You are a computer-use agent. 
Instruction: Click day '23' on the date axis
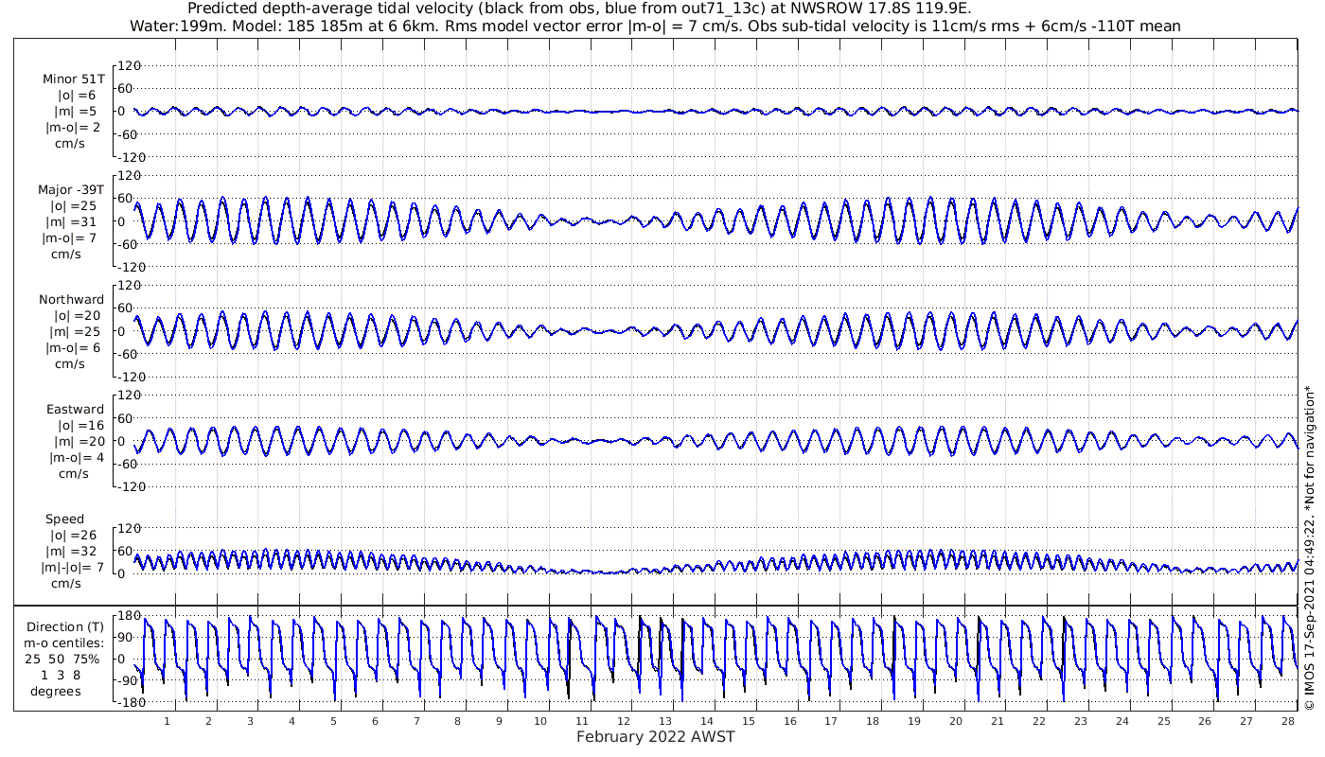pos(1080,722)
